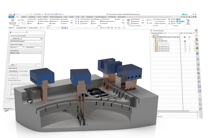
Task: Select the Extend Sheet tool
Action: coord(84,21)
